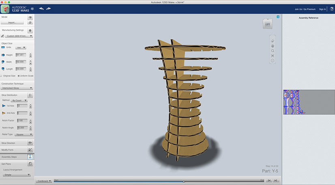Click the Assembly Steps icon

click(x=30, y=157)
